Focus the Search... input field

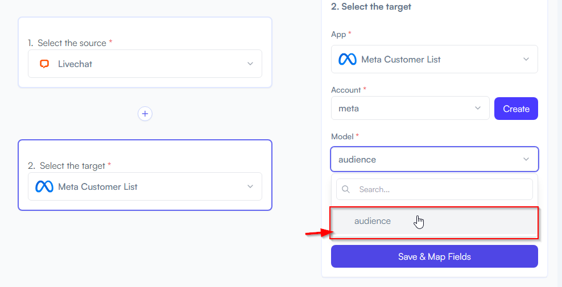(x=435, y=189)
